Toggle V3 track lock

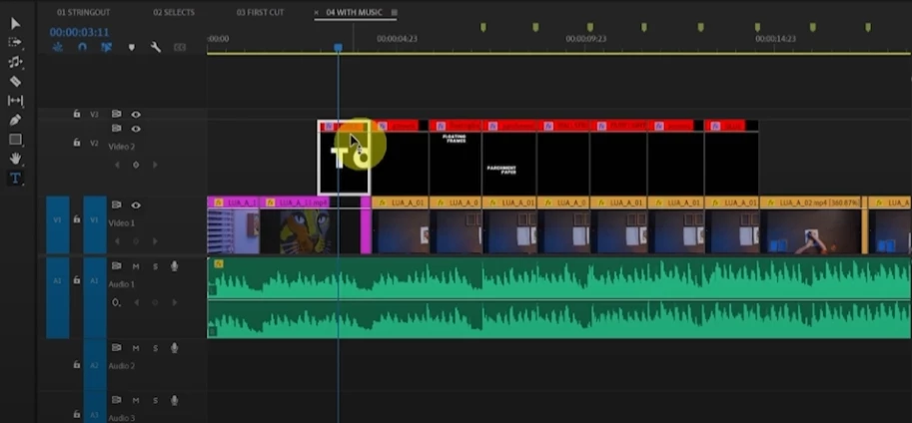click(x=76, y=114)
